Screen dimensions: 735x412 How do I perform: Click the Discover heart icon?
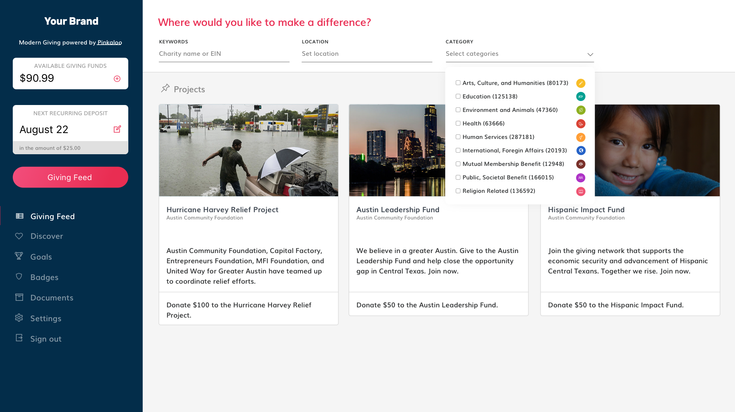[19, 236]
